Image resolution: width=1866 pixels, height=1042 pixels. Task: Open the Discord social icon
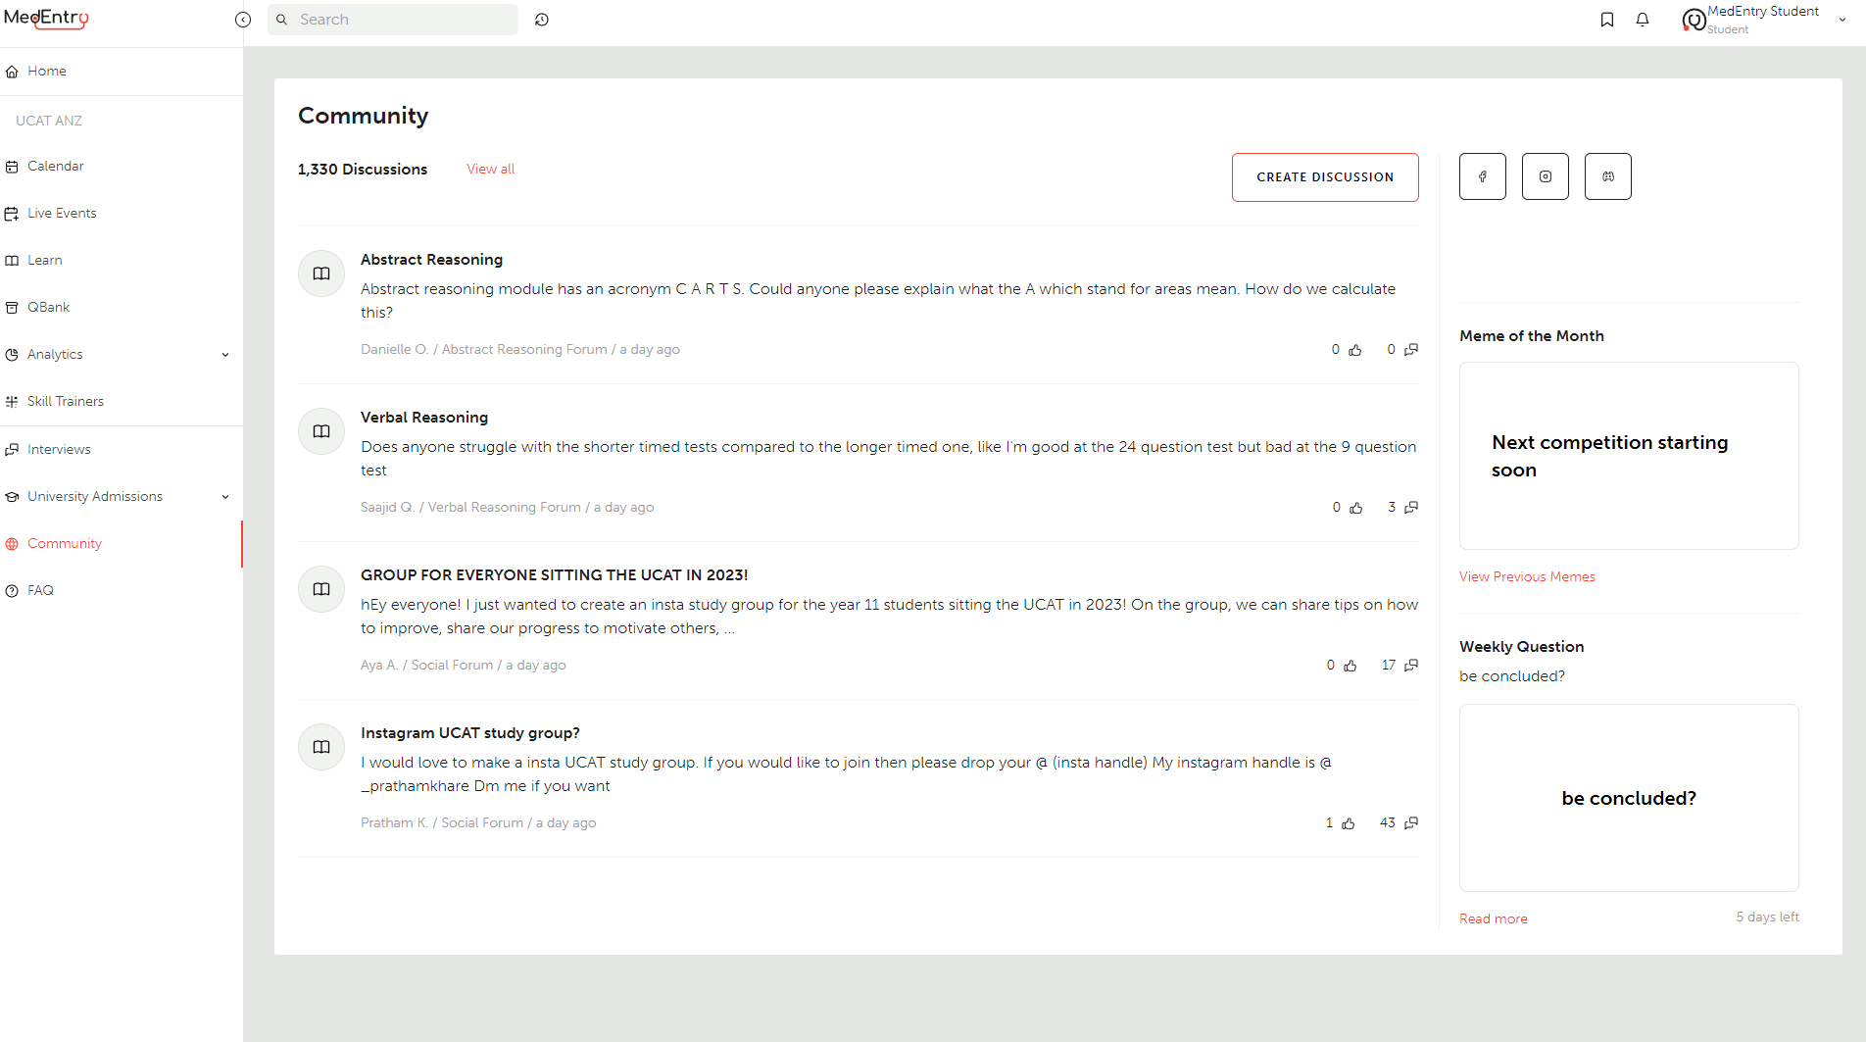click(x=1607, y=176)
